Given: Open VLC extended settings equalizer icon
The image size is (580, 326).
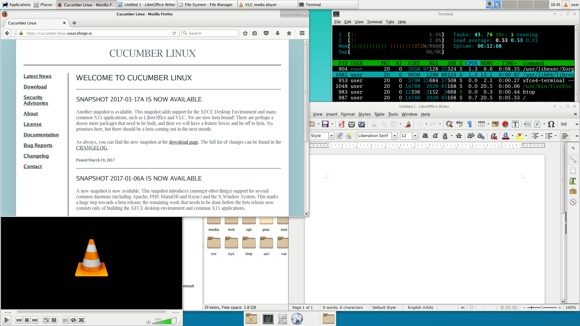Looking at the screenshot, I should click(54, 320).
